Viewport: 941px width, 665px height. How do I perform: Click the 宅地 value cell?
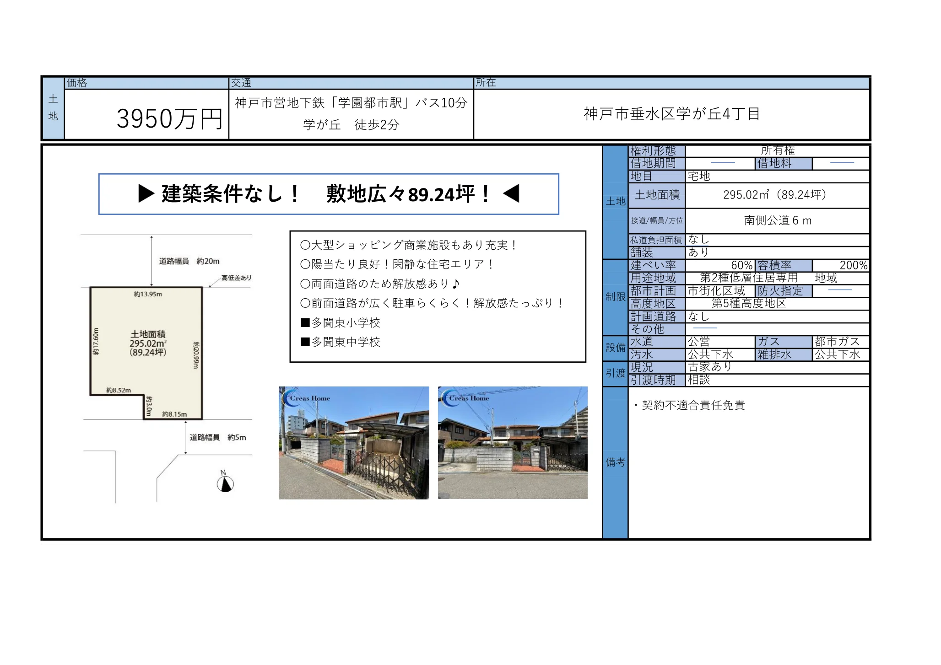[x=777, y=177]
